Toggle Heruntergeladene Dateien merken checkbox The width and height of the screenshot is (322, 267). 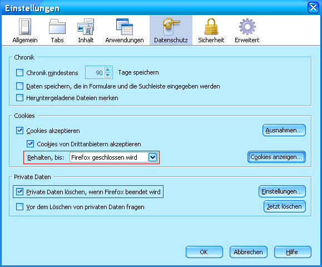(19, 97)
